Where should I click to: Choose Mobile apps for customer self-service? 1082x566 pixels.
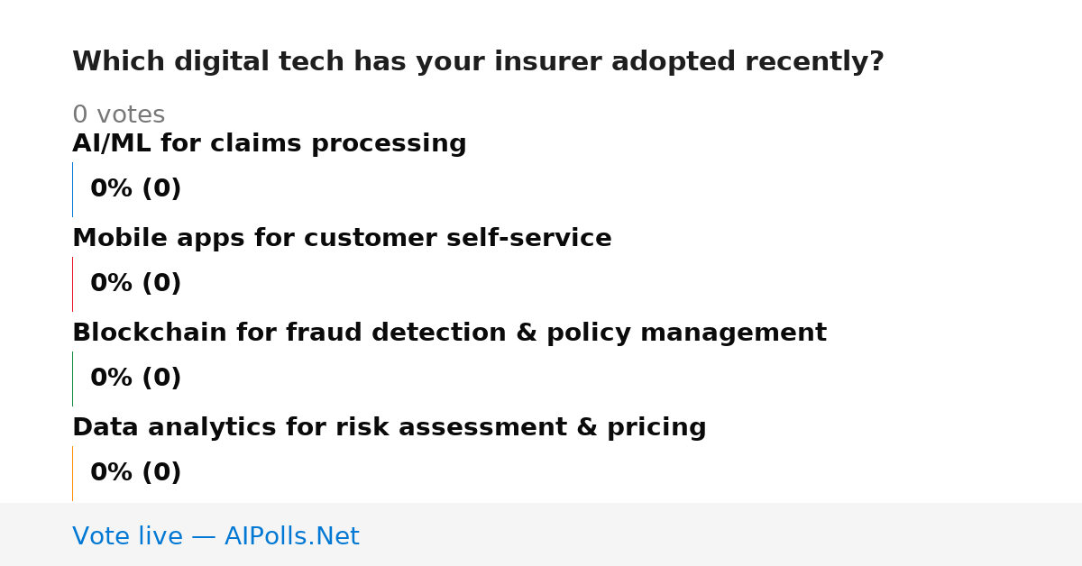click(x=342, y=239)
